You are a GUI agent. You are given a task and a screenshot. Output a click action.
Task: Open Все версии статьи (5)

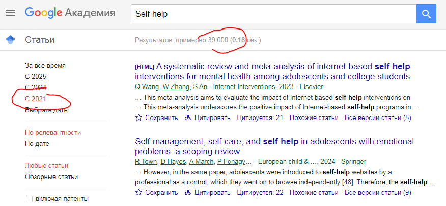click(378, 118)
